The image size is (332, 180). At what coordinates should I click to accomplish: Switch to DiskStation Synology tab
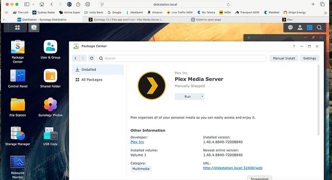(42, 19)
